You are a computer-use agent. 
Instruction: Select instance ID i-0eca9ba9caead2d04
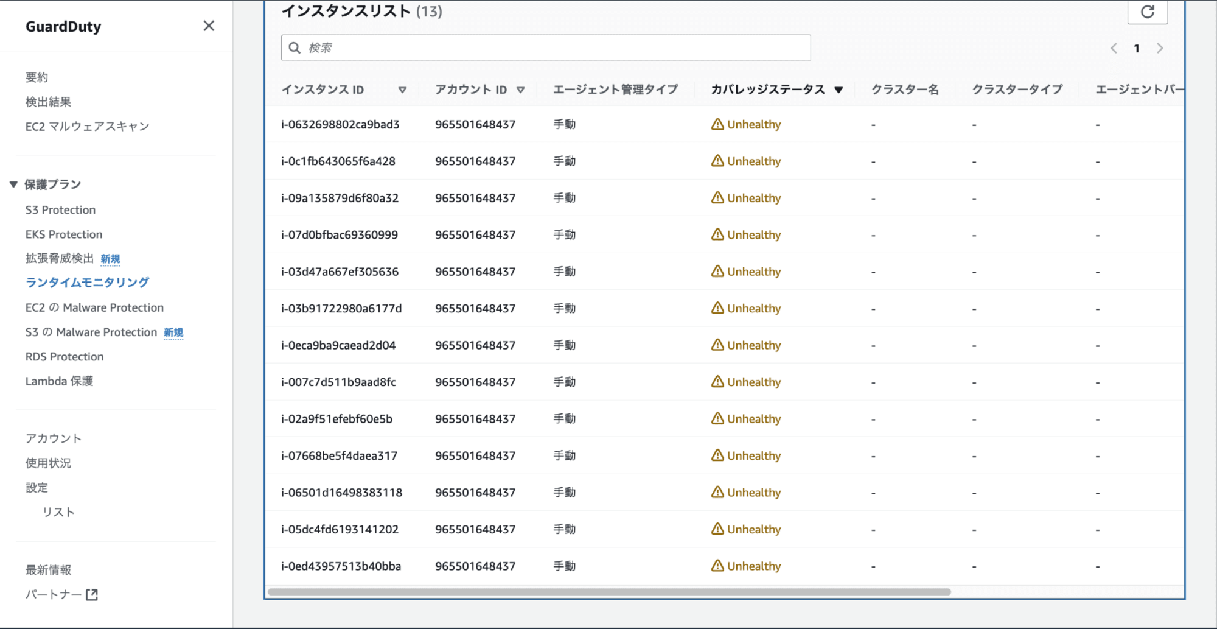click(338, 345)
